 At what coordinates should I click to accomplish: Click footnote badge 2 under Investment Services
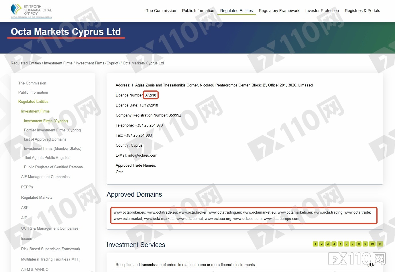322,244
